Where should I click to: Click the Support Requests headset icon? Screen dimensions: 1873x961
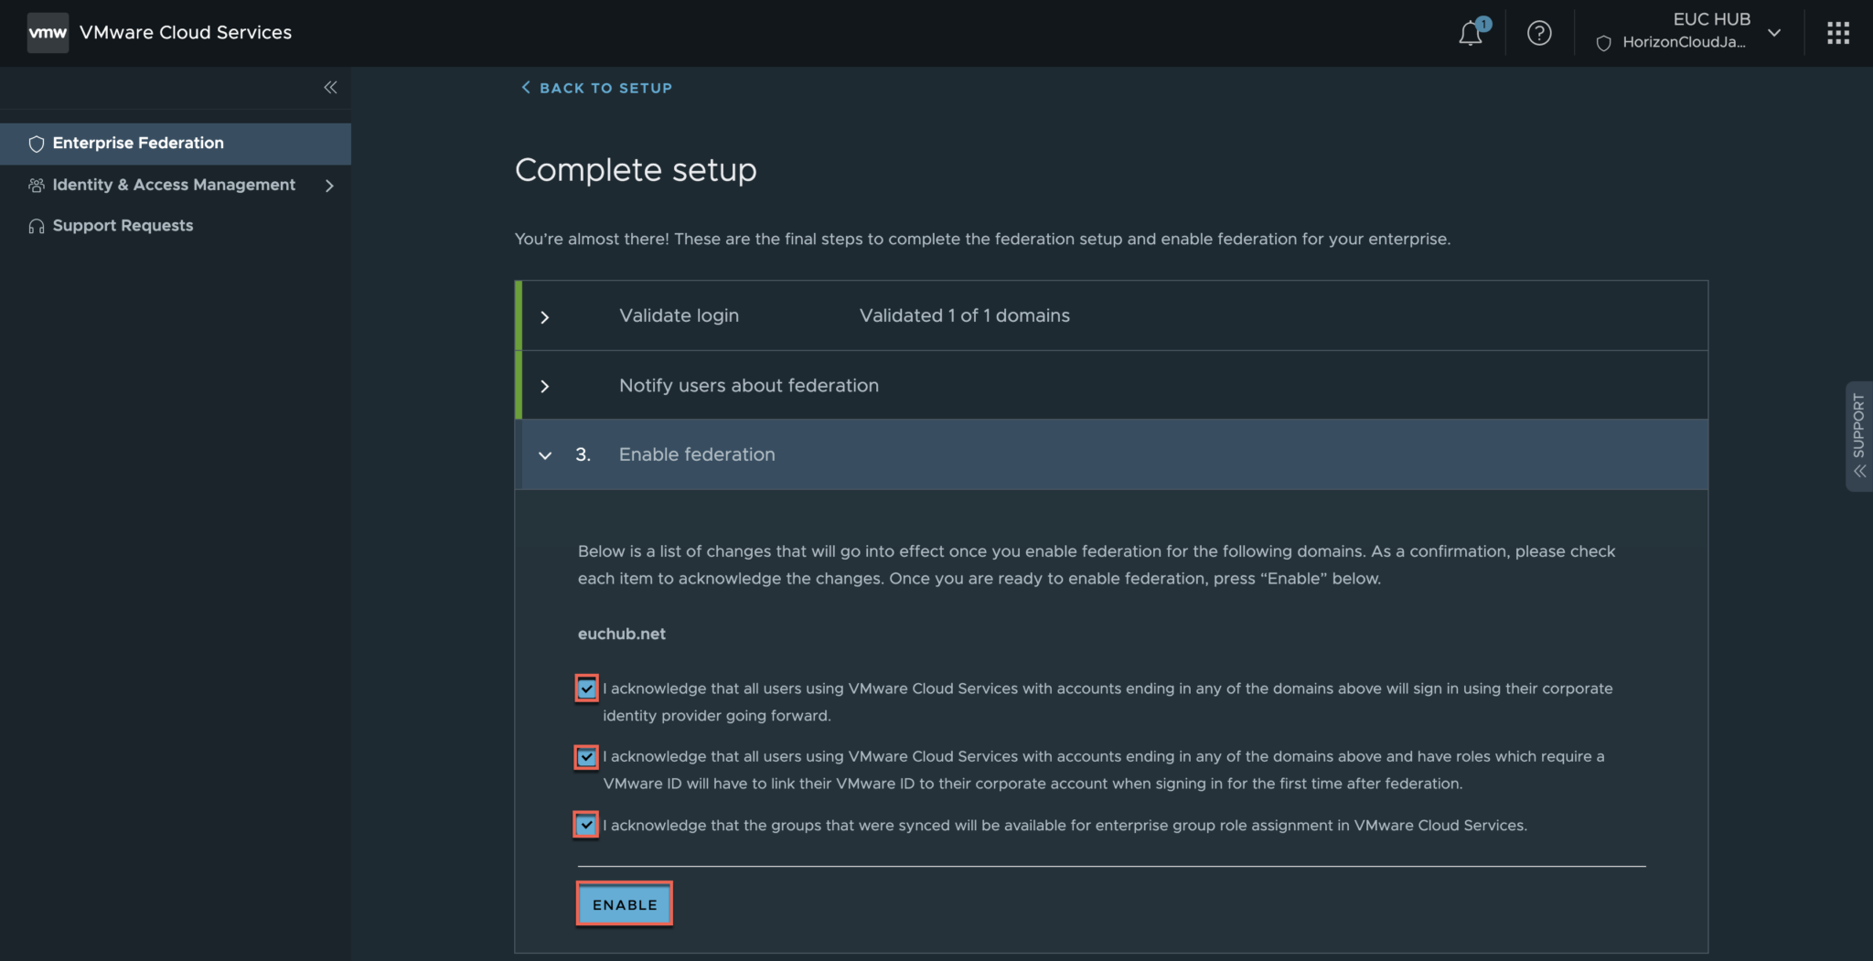point(37,227)
